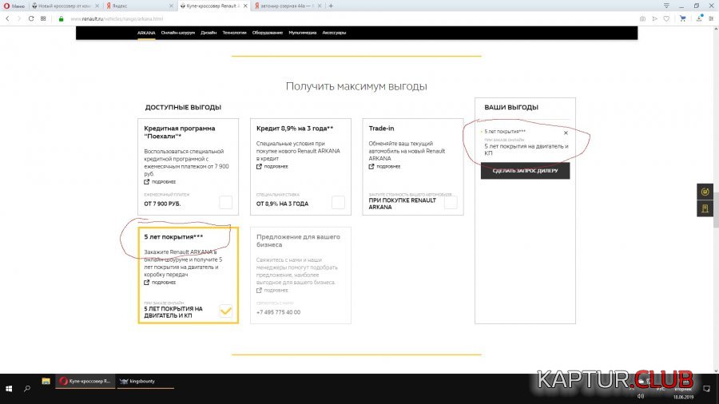Tick the Trade-in offer checkbox
The image size is (719, 404).
[x=451, y=202]
